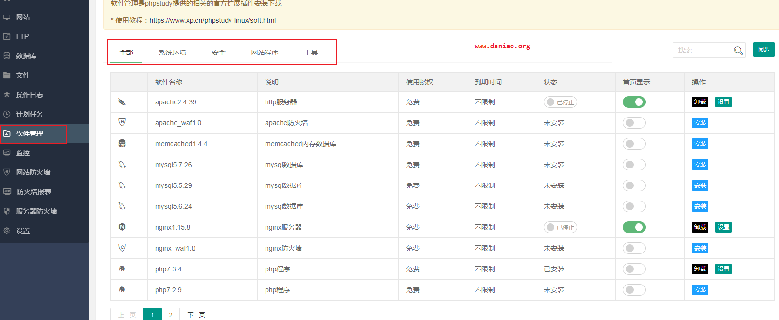Open 设置 for php7.3.4

tap(724, 269)
